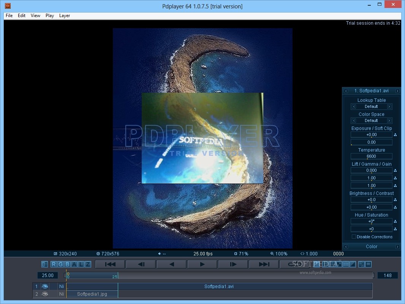Toggle the L luminance channel button
This screenshot has width=405, height=304.
point(81,264)
